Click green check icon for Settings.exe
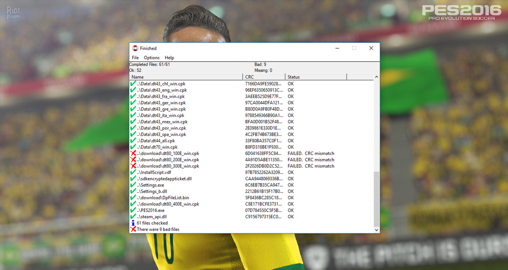Viewport: 508px width, 270px height. (x=133, y=185)
